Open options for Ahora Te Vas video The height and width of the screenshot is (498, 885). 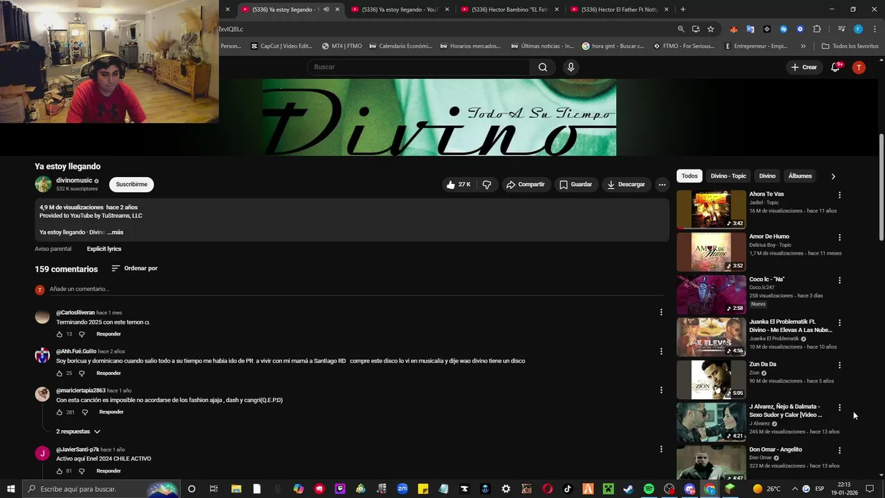[839, 195]
